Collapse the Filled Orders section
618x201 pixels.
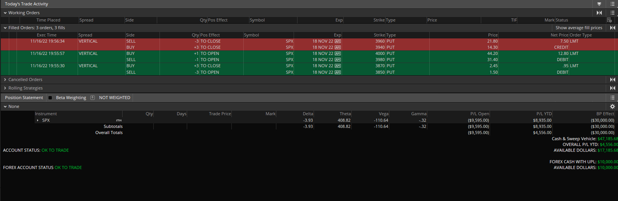coord(5,28)
